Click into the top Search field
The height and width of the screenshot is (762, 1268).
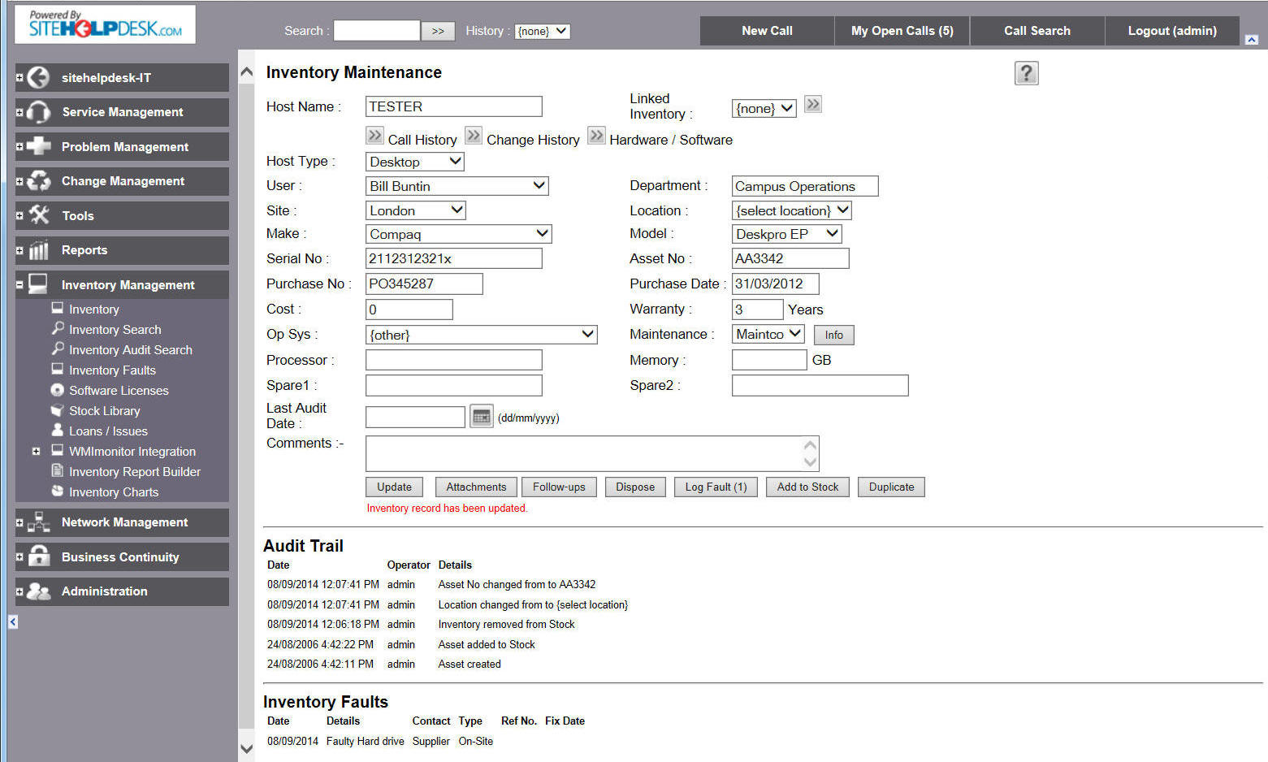377,31
